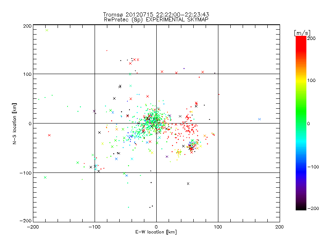Click the 'E-W location [km]' axis label
The height and width of the screenshot is (247, 329).
coord(156,232)
